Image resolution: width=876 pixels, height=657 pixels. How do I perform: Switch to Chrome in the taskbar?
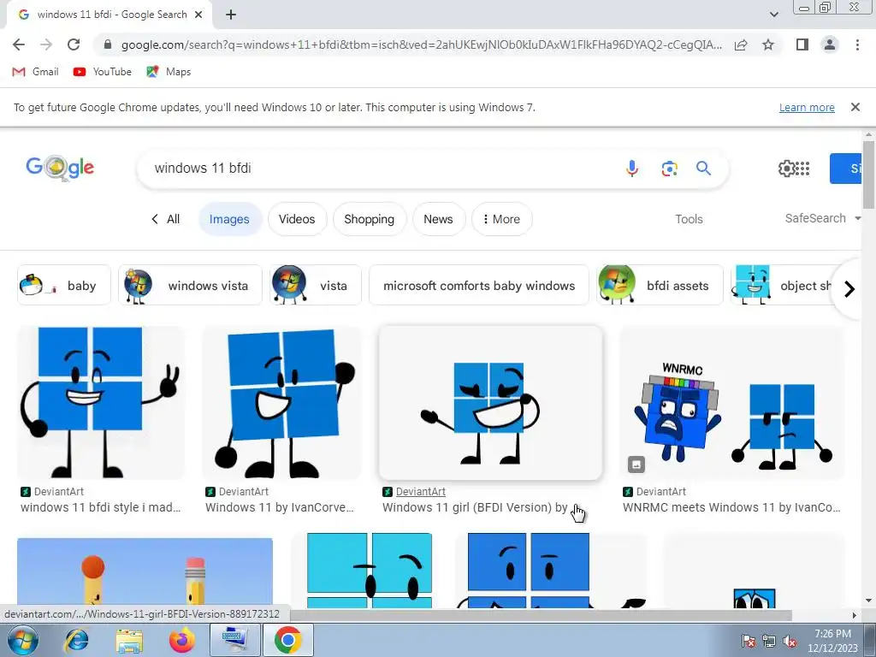click(x=287, y=640)
